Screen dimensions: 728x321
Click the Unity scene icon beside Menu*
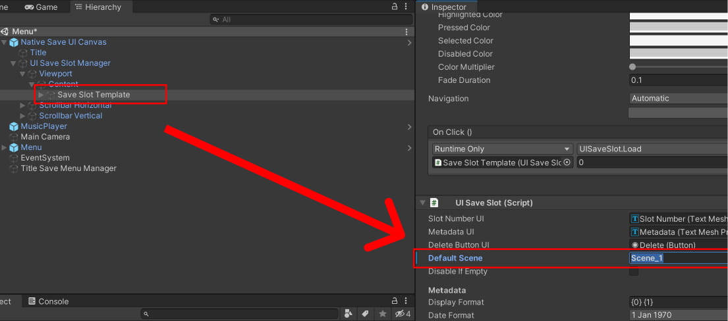click(5, 32)
